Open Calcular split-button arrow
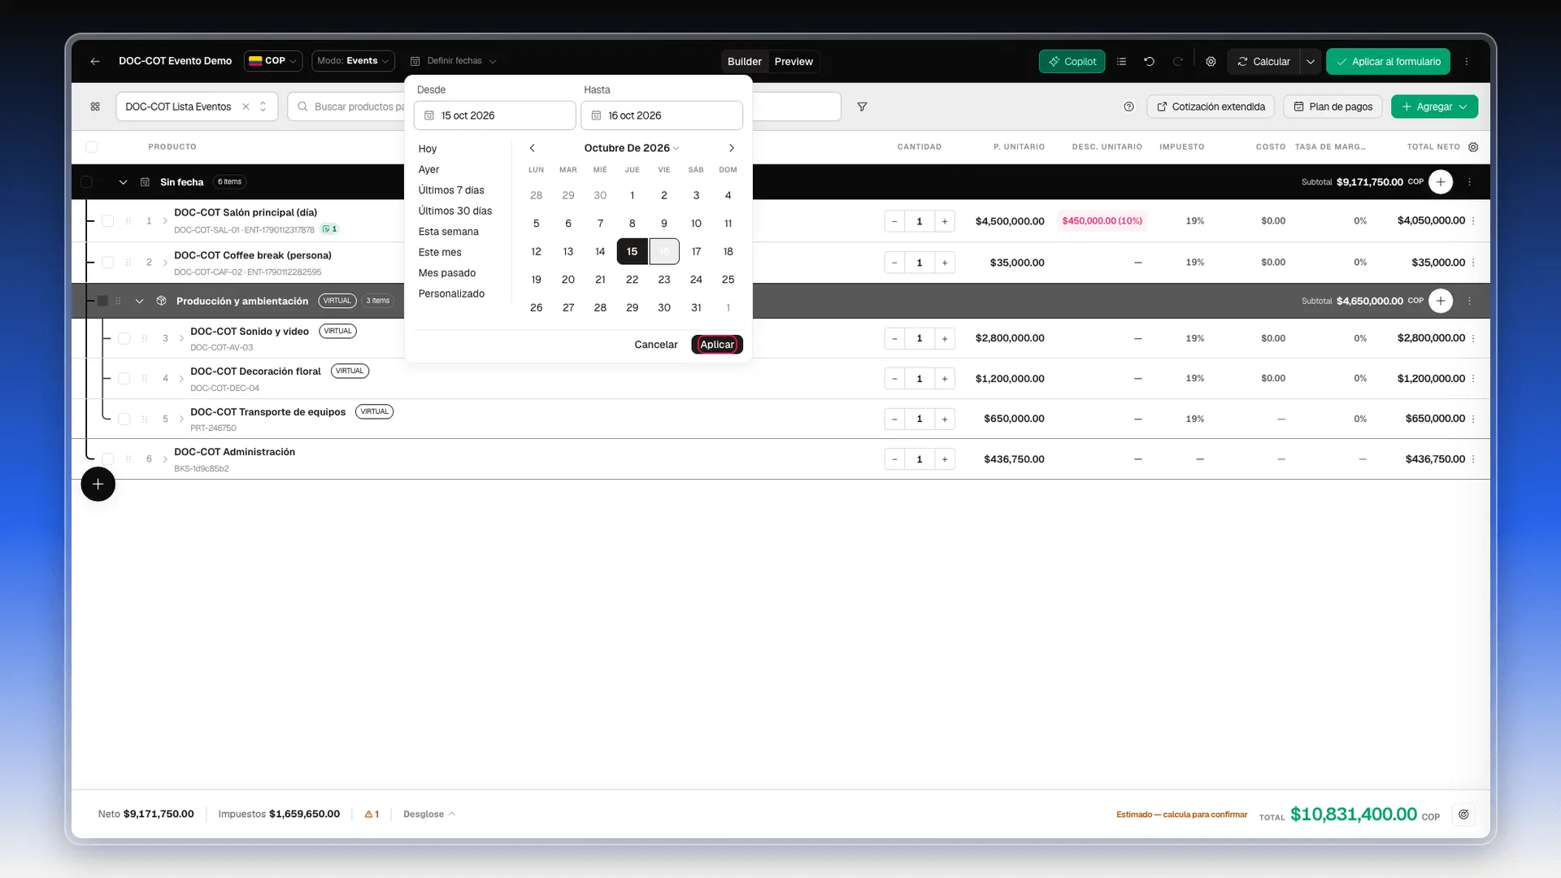Viewport: 1561px width, 878px height. (1310, 62)
